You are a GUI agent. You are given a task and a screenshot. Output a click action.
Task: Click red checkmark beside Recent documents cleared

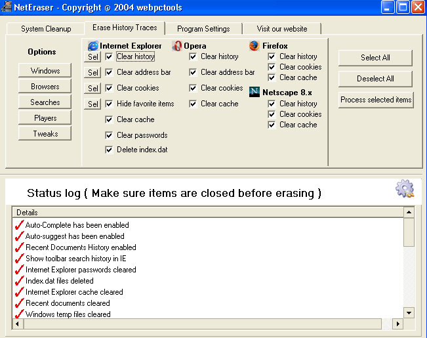point(19,303)
